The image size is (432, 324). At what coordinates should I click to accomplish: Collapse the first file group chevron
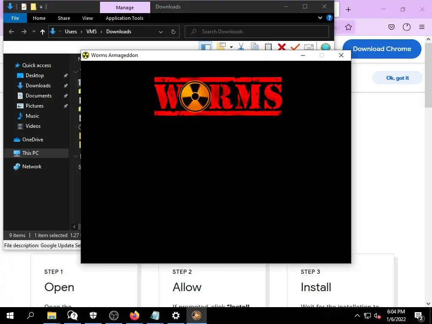76,72
